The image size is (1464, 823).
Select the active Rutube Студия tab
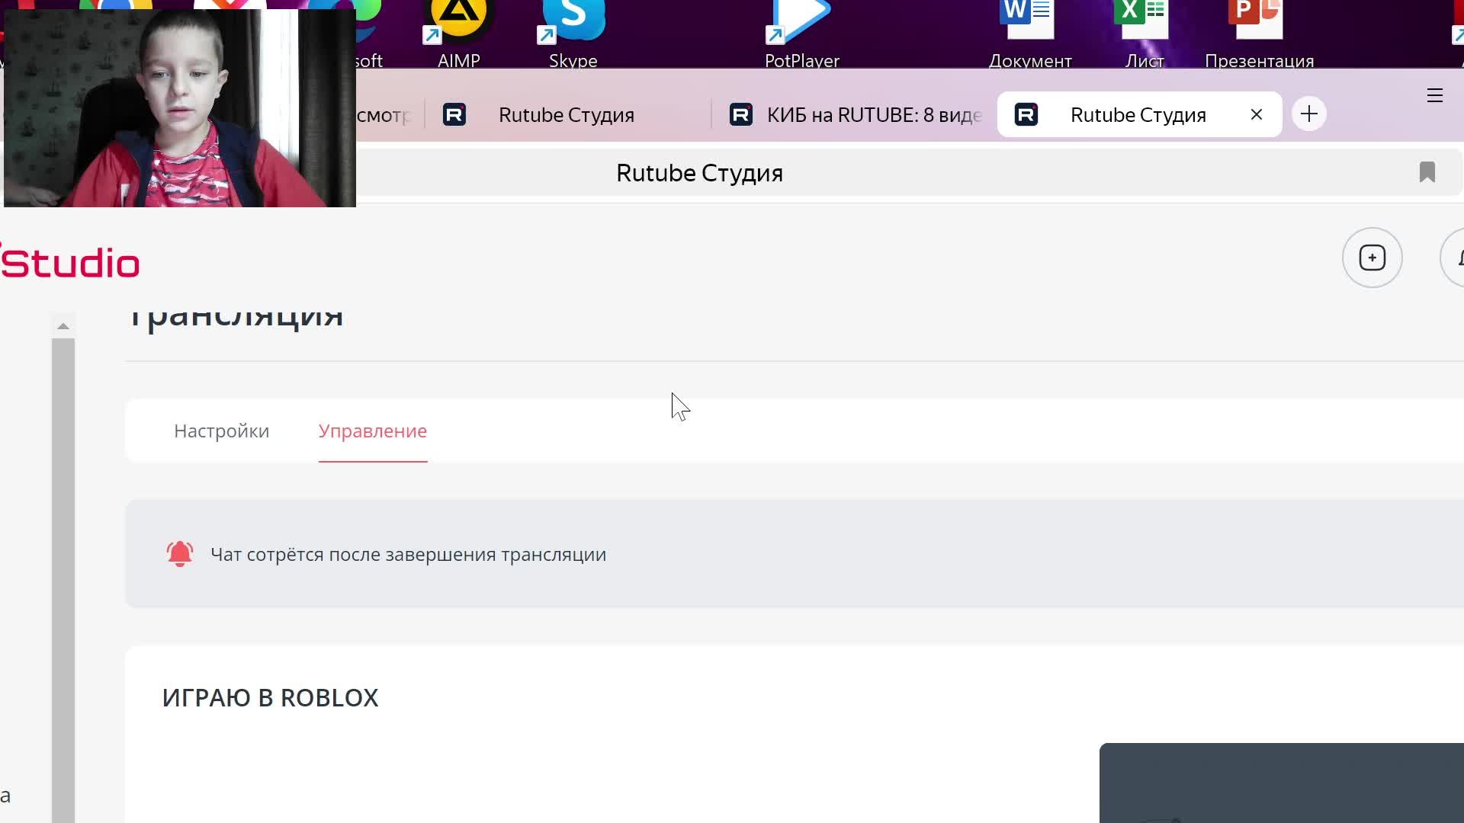pos(1138,114)
